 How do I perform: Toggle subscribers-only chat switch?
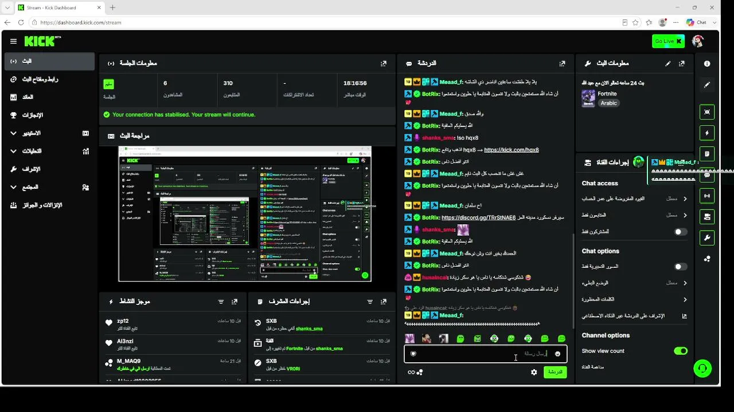tap(681, 232)
